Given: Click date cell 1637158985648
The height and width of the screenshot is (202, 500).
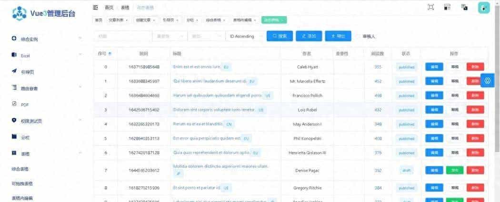Looking at the screenshot, I should point(144,67).
